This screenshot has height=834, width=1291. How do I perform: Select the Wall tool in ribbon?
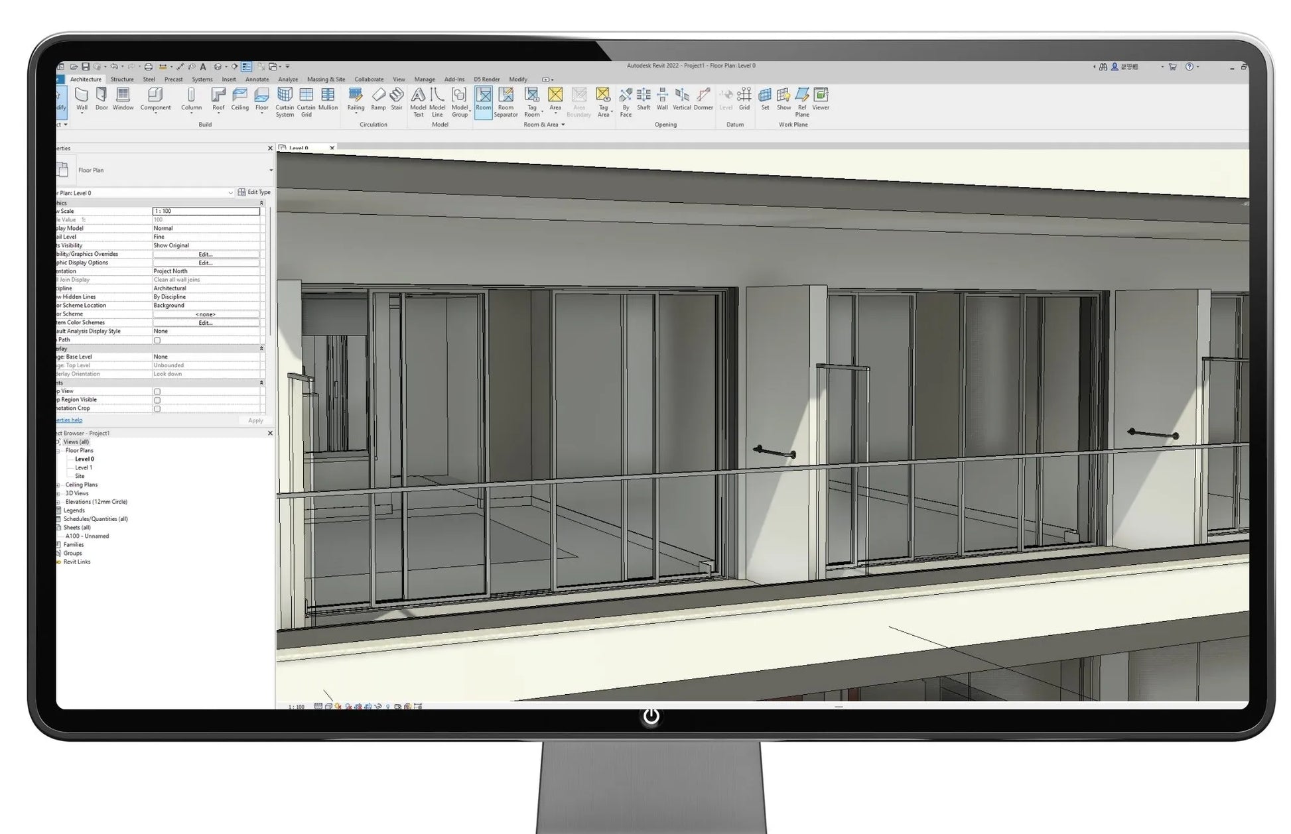coord(82,99)
